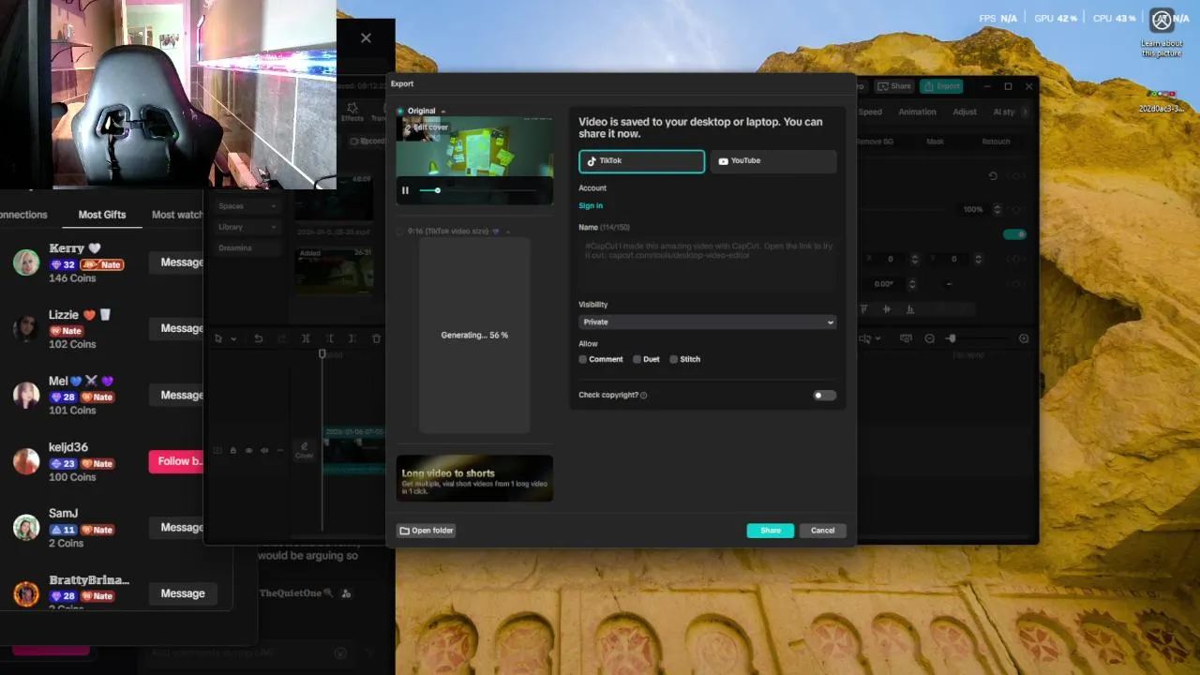Select the Added media thumbnail in CapCut

335,271
